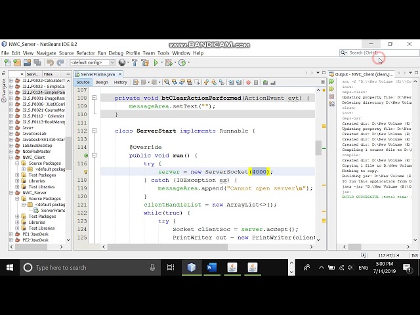Screen dimensions: 420x315
Task: Collapse the NWC_Client project node
Action: pos(11,157)
